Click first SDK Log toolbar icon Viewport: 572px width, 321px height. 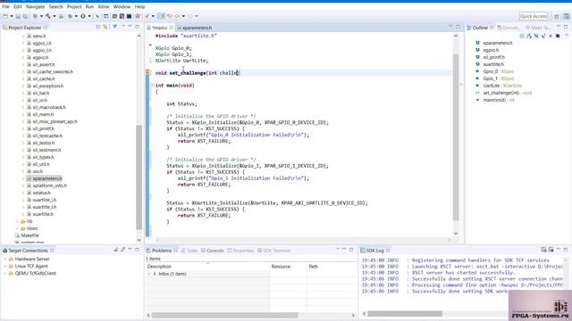tap(543, 250)
